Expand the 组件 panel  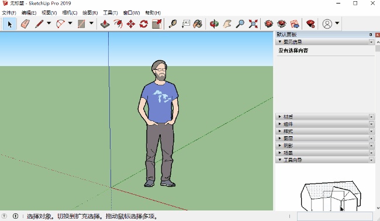280,124
